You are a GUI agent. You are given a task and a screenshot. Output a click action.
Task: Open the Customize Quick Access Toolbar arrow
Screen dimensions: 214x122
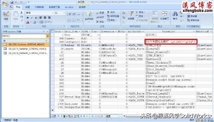click(x=29, y=2)
